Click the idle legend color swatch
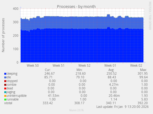Viewport: 153px width, 114px height. [5, 77]
